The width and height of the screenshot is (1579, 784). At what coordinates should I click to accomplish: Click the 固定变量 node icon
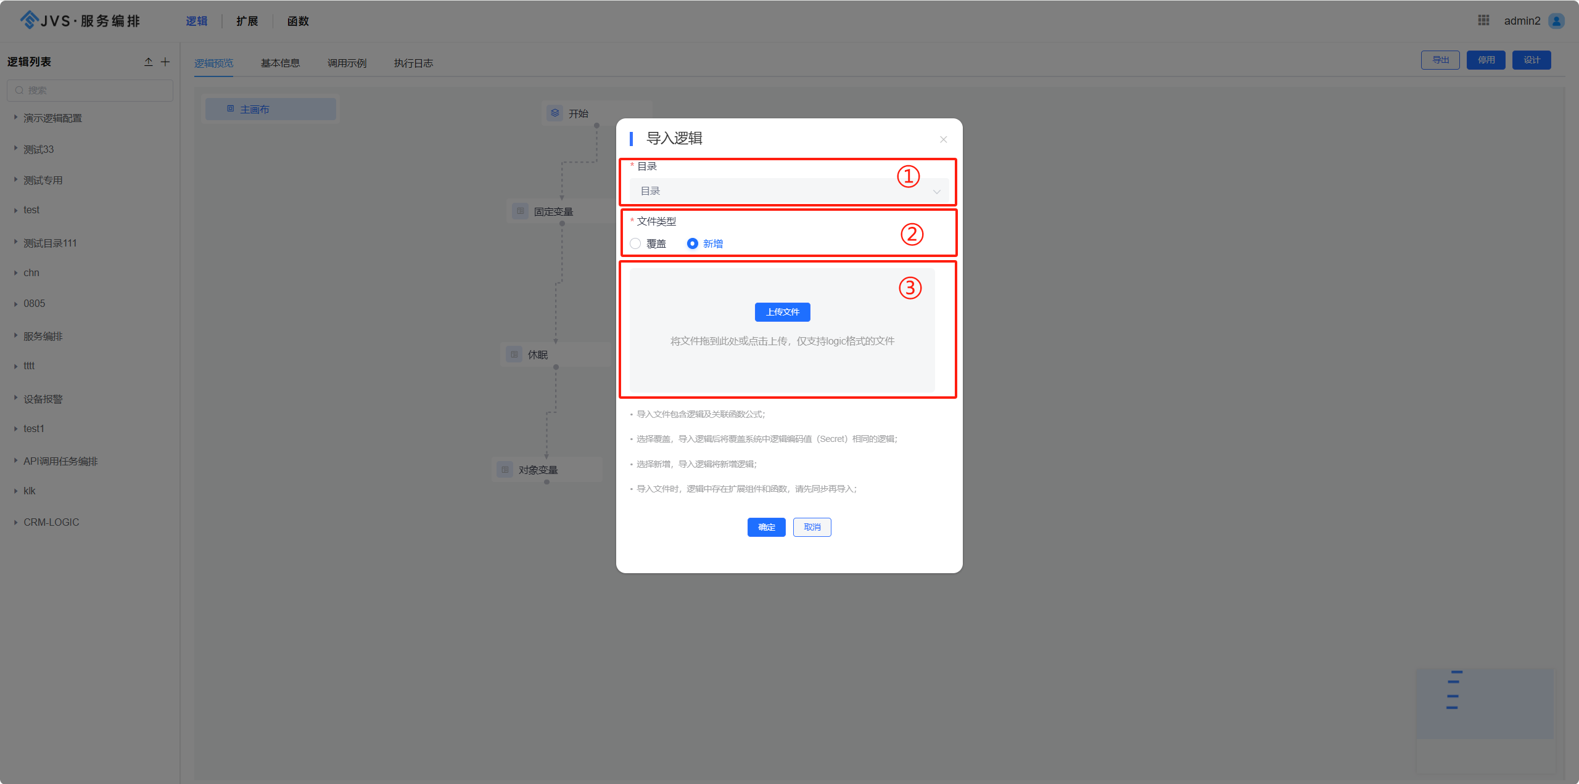click(520, 211)
